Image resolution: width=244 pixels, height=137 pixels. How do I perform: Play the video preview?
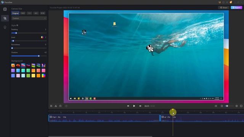coord(134,106)
